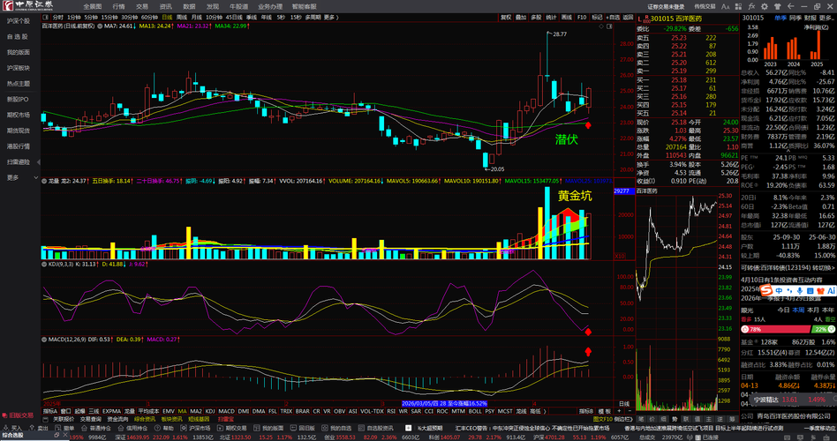837x441 pixels.
Task: Click the 买入 buy icon
Action: tap(13, 428)
